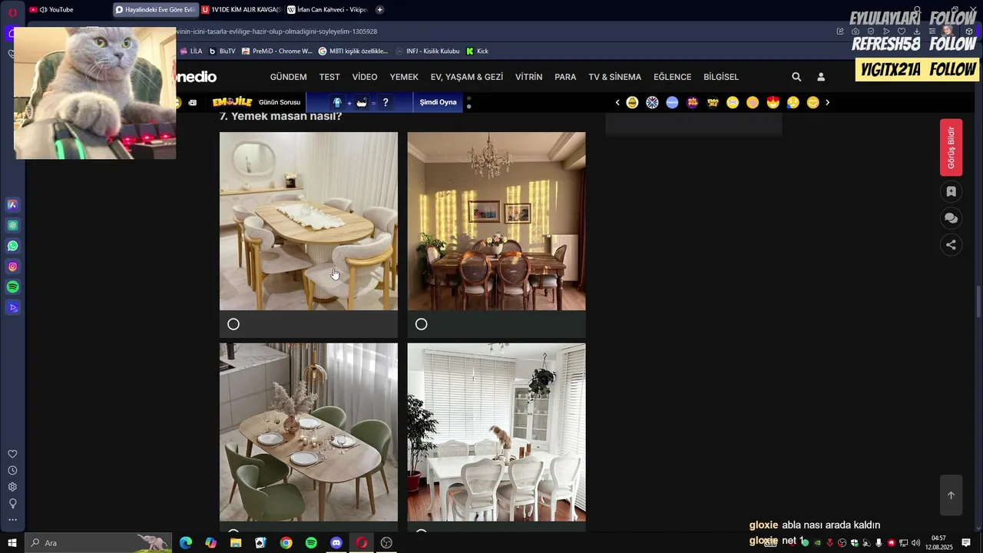Image resolution: width=983 pixels, height=553 pixels.
Task: Open the extensions cube icon
Action: [x=969, y=31]
